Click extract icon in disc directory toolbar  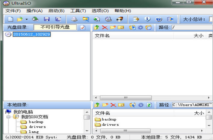[x=132, y=28]
